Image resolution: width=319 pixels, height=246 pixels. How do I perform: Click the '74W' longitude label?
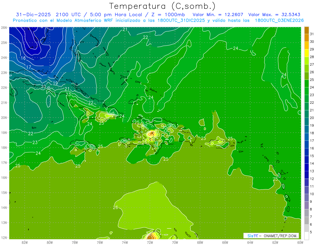[125, 242]
